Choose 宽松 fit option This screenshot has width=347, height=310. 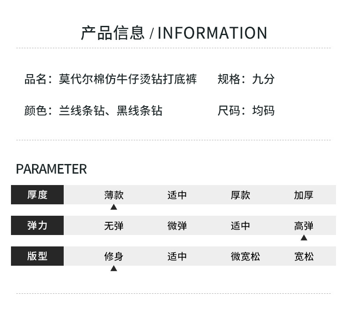pos(304,257)
